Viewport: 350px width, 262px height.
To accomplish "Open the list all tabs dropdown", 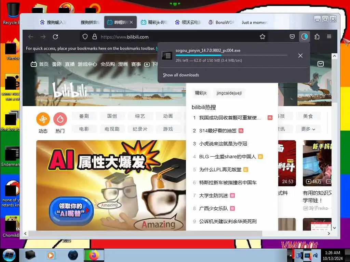I will pyautogui.click(x=293, y=22).
